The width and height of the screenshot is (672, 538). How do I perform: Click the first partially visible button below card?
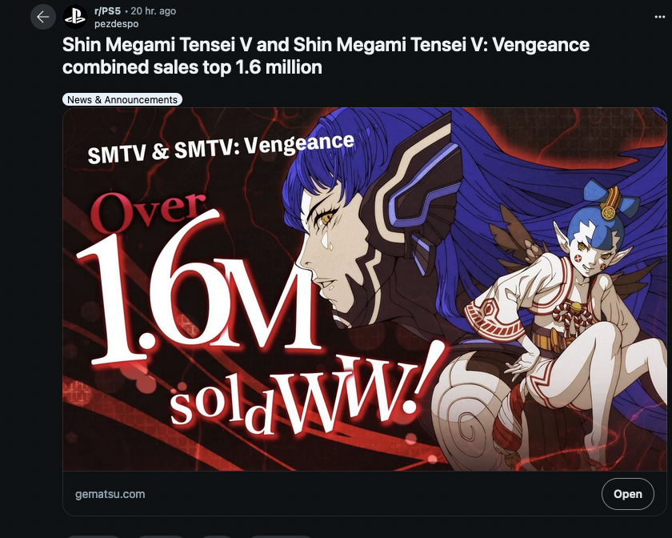(92, 536)
